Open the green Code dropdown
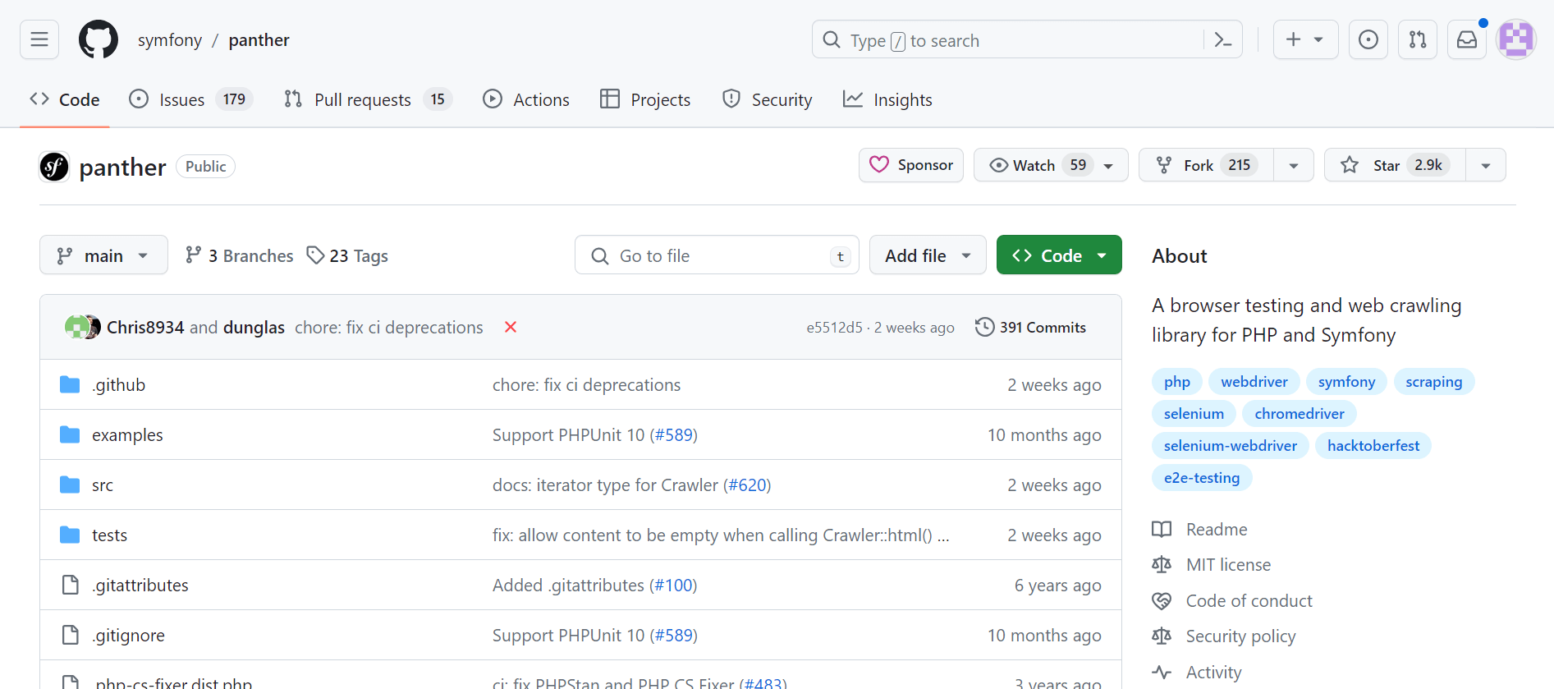This screenshot has height=689, width=1554. click(1059, 255)
